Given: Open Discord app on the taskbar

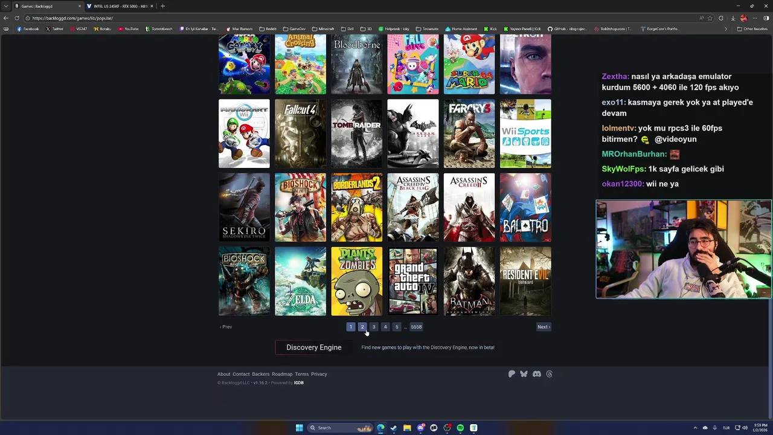Looking at the screenshot, I should pyautogui.click(x=420, y=428).
